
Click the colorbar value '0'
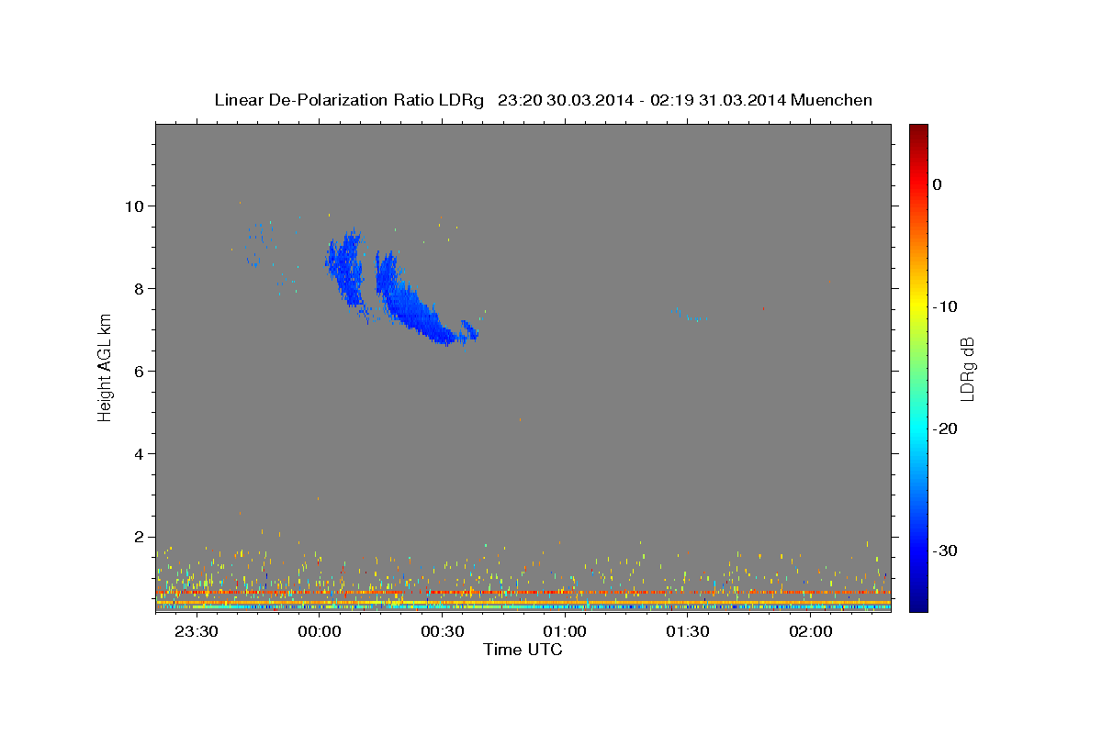(x=938, y=184)
